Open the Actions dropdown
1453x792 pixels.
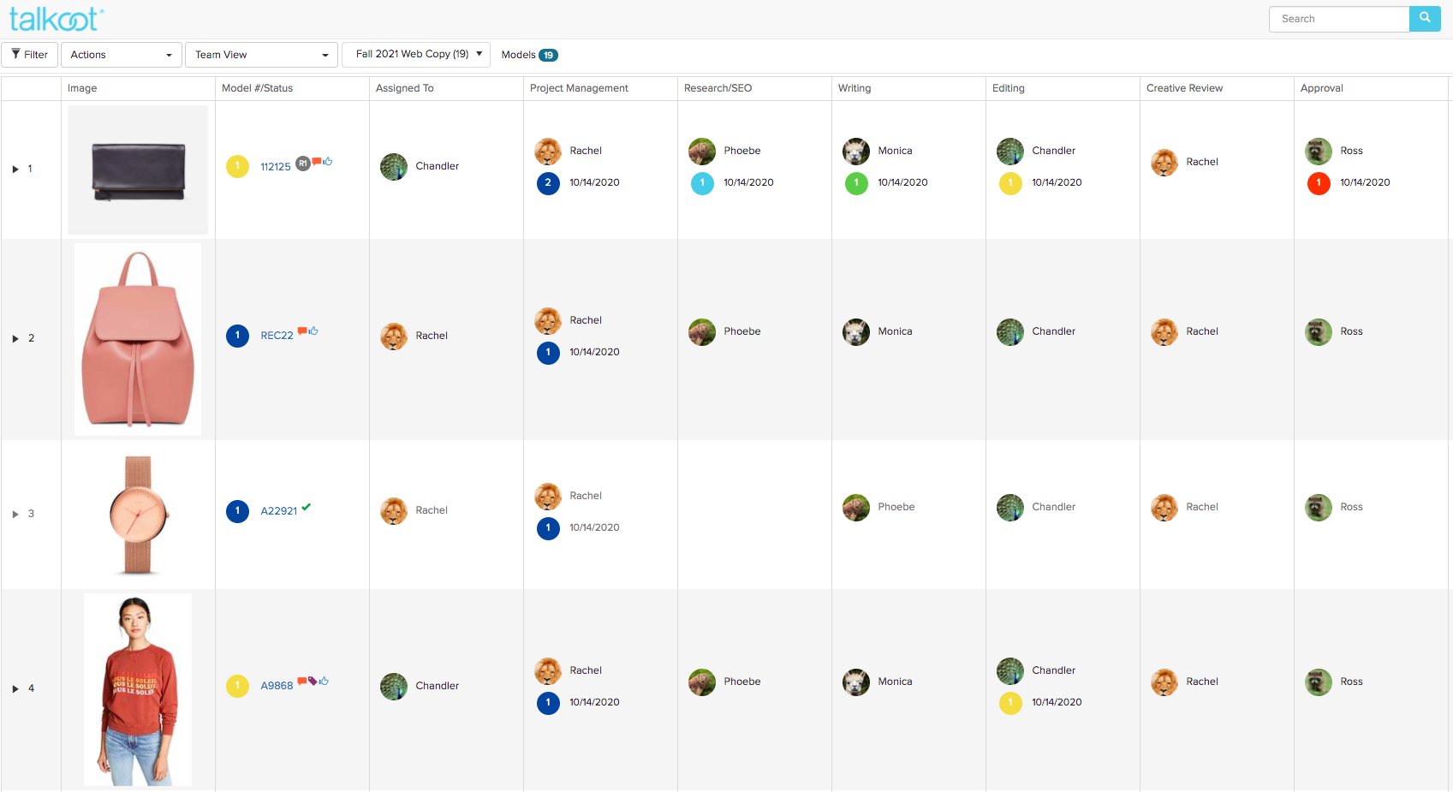pos(121,55)
